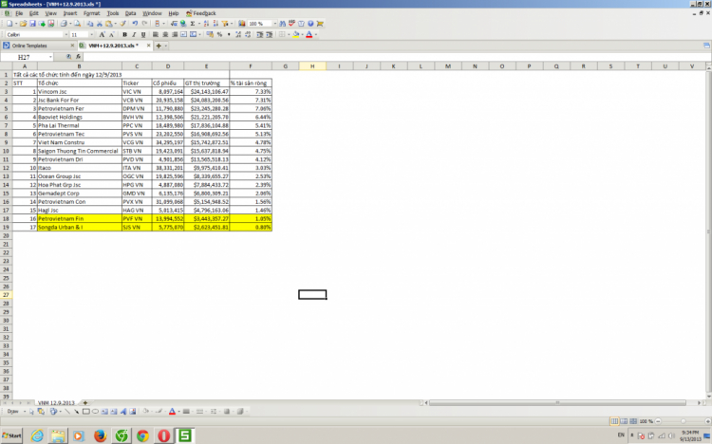Click the AutoSum sigma icon
The height and width of the screenshot is (444, 712).
(x=193, y=23)
